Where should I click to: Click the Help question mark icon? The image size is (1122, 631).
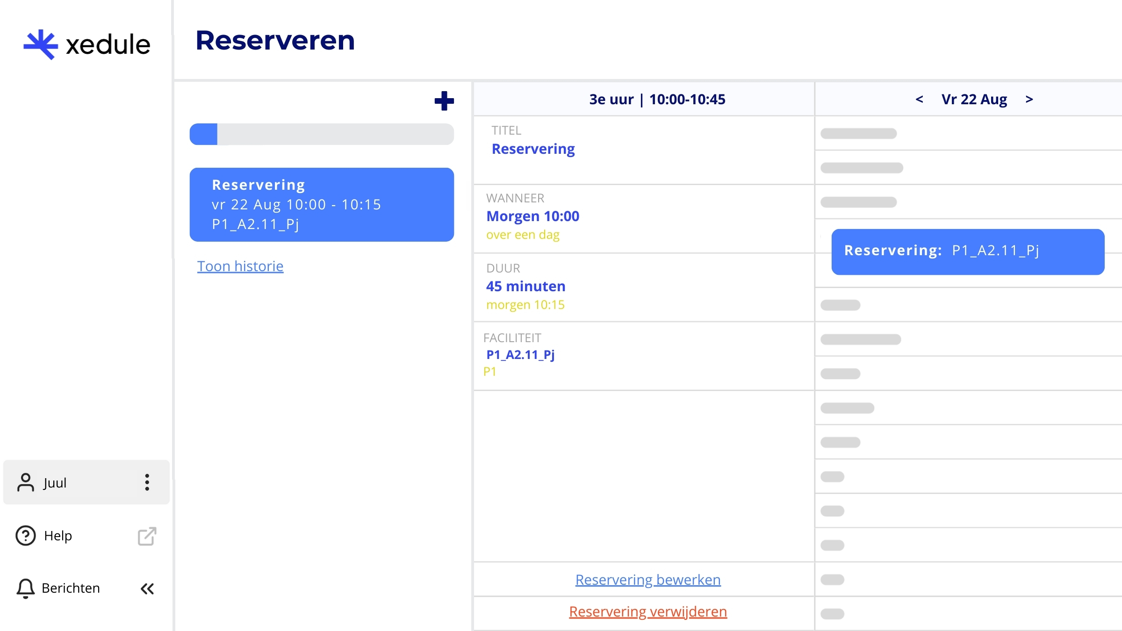tap(25, 536)
